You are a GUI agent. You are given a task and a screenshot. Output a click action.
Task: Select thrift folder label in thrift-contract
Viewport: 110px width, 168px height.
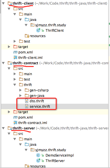point(28,85)
